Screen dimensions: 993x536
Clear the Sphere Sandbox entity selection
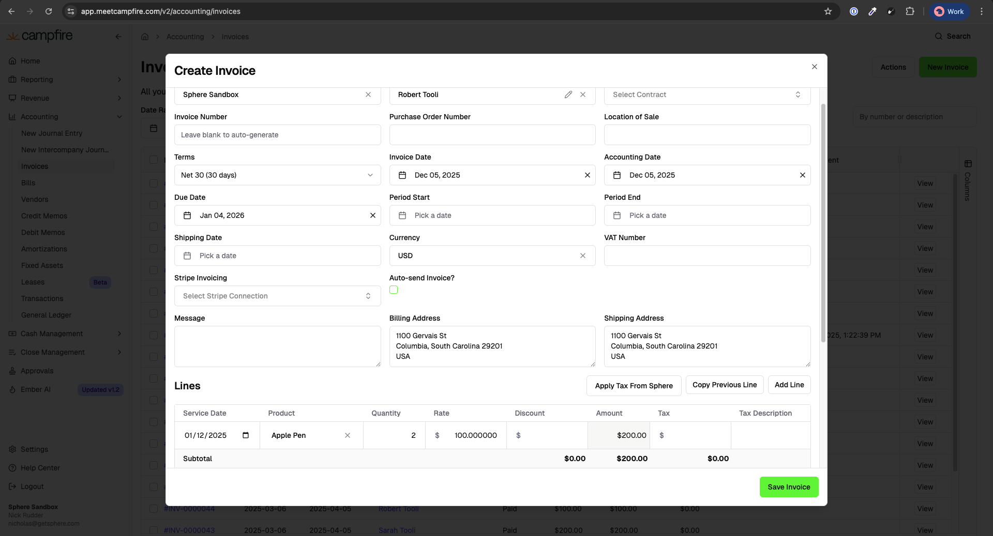(x=368, y=94)
